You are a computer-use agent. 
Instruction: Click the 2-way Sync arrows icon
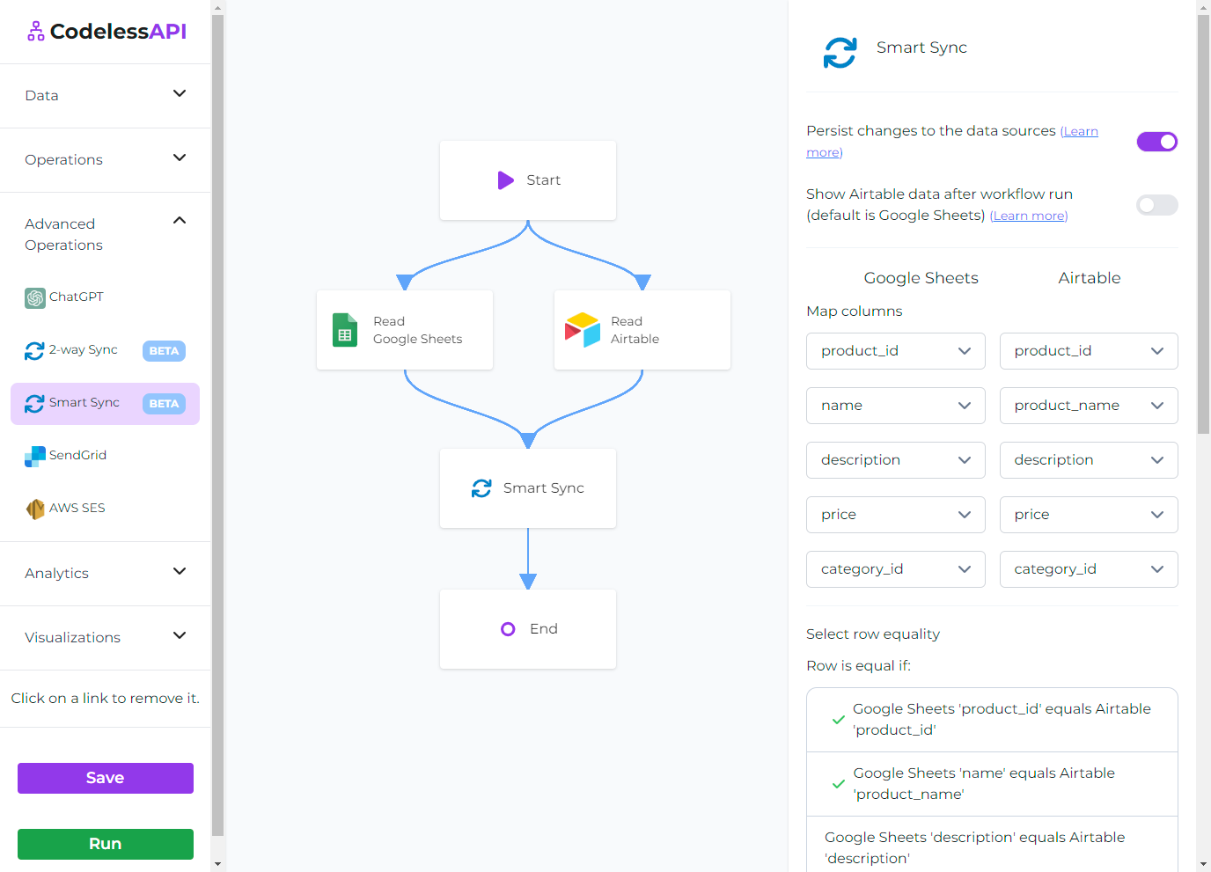(34, 351)
